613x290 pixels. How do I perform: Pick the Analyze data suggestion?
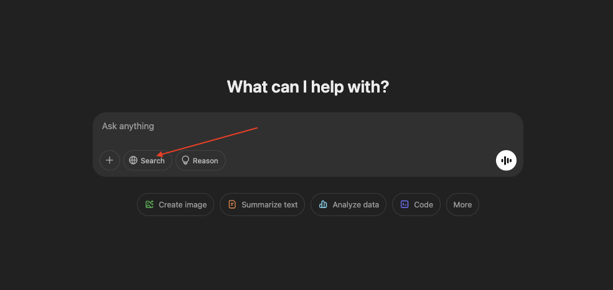coord(349,204)
